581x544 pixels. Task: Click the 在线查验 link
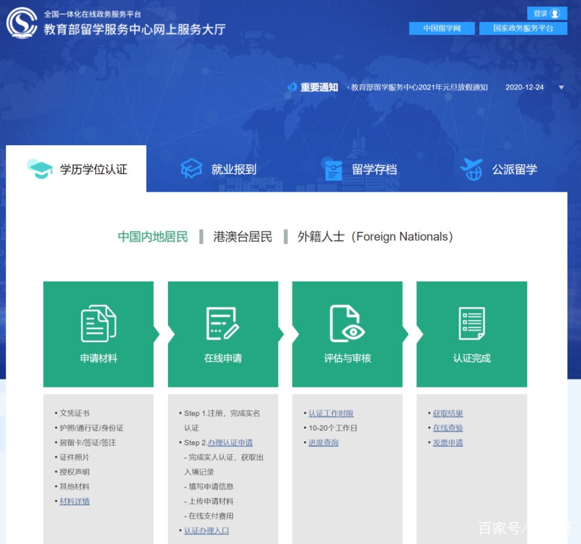click(x=448, y=428)
